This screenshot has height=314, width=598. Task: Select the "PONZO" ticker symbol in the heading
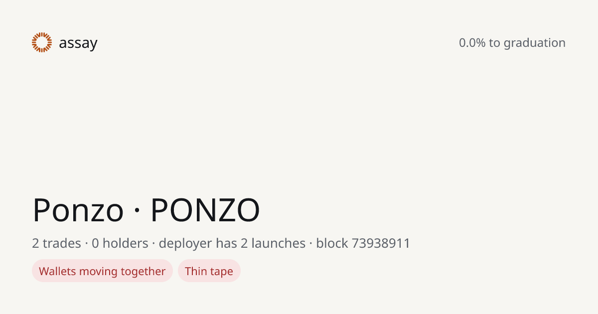coord(205,210)
